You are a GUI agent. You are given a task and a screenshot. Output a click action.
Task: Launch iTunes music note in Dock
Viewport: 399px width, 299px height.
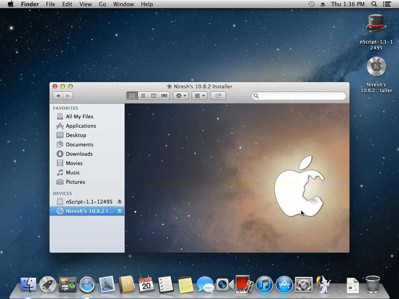pyautogui.click(x=264, y=285)
